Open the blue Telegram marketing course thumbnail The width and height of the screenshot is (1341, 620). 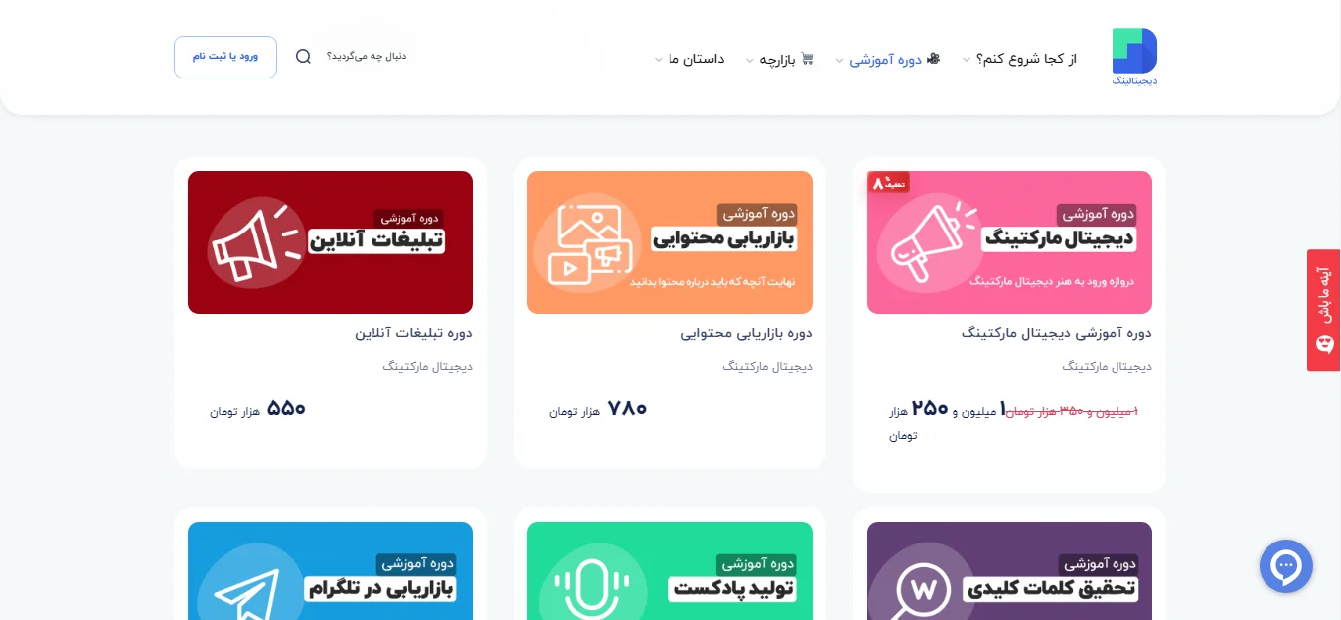coord(330,571)
